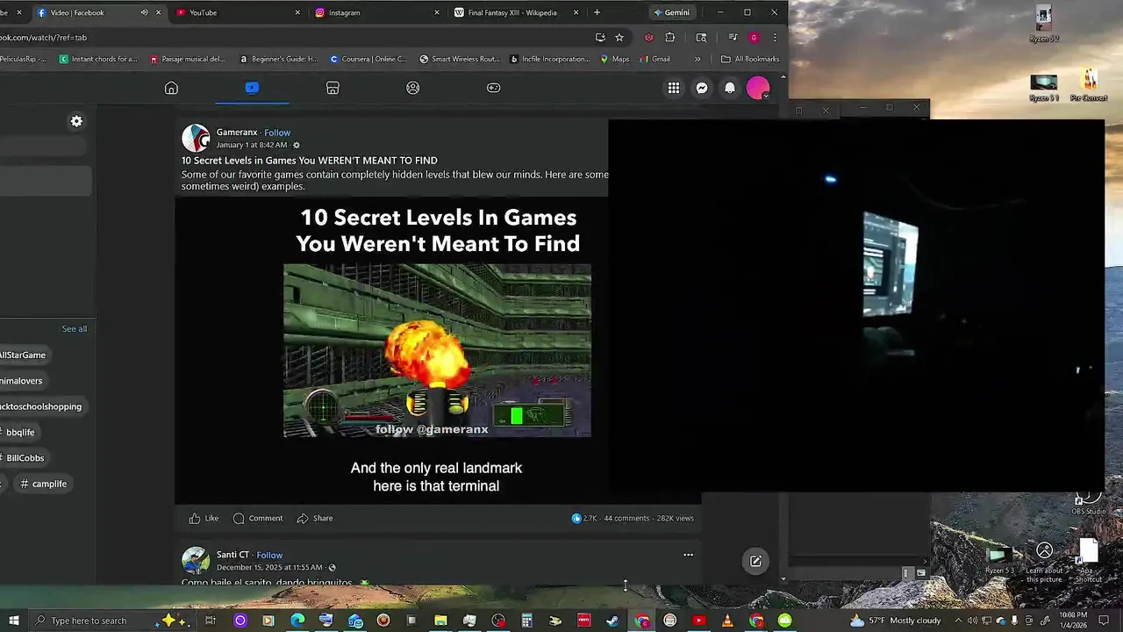
Task: Follow the Gameranx page
Action: [277, 133]
